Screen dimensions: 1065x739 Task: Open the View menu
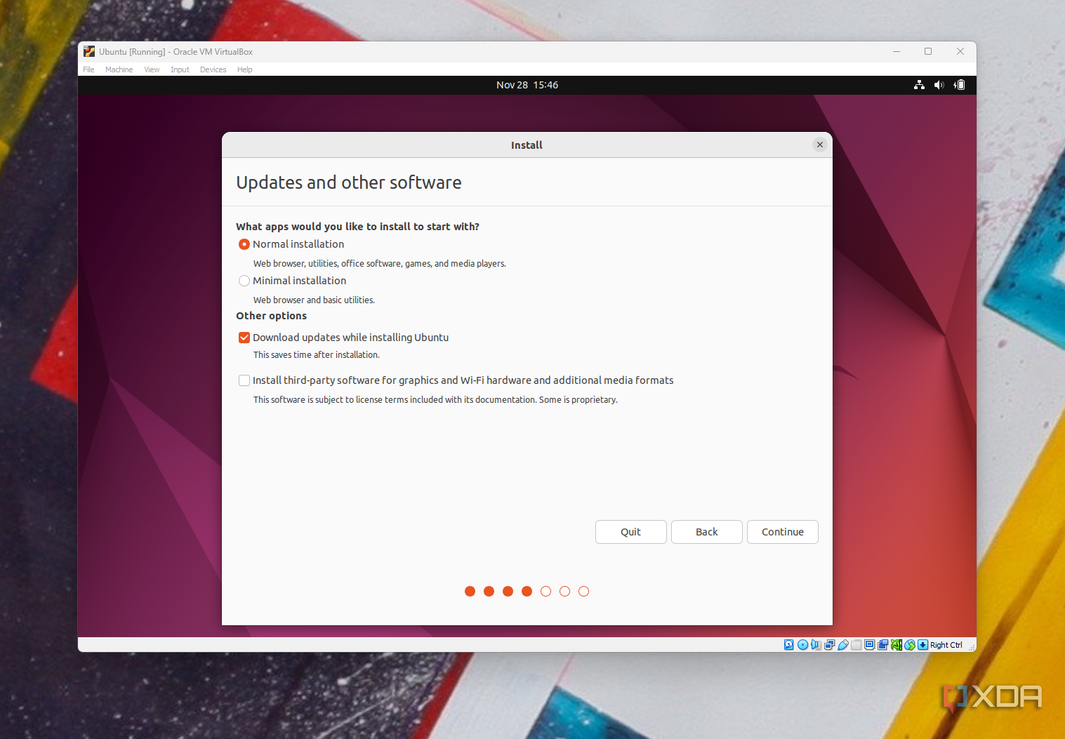coord(152,69)
